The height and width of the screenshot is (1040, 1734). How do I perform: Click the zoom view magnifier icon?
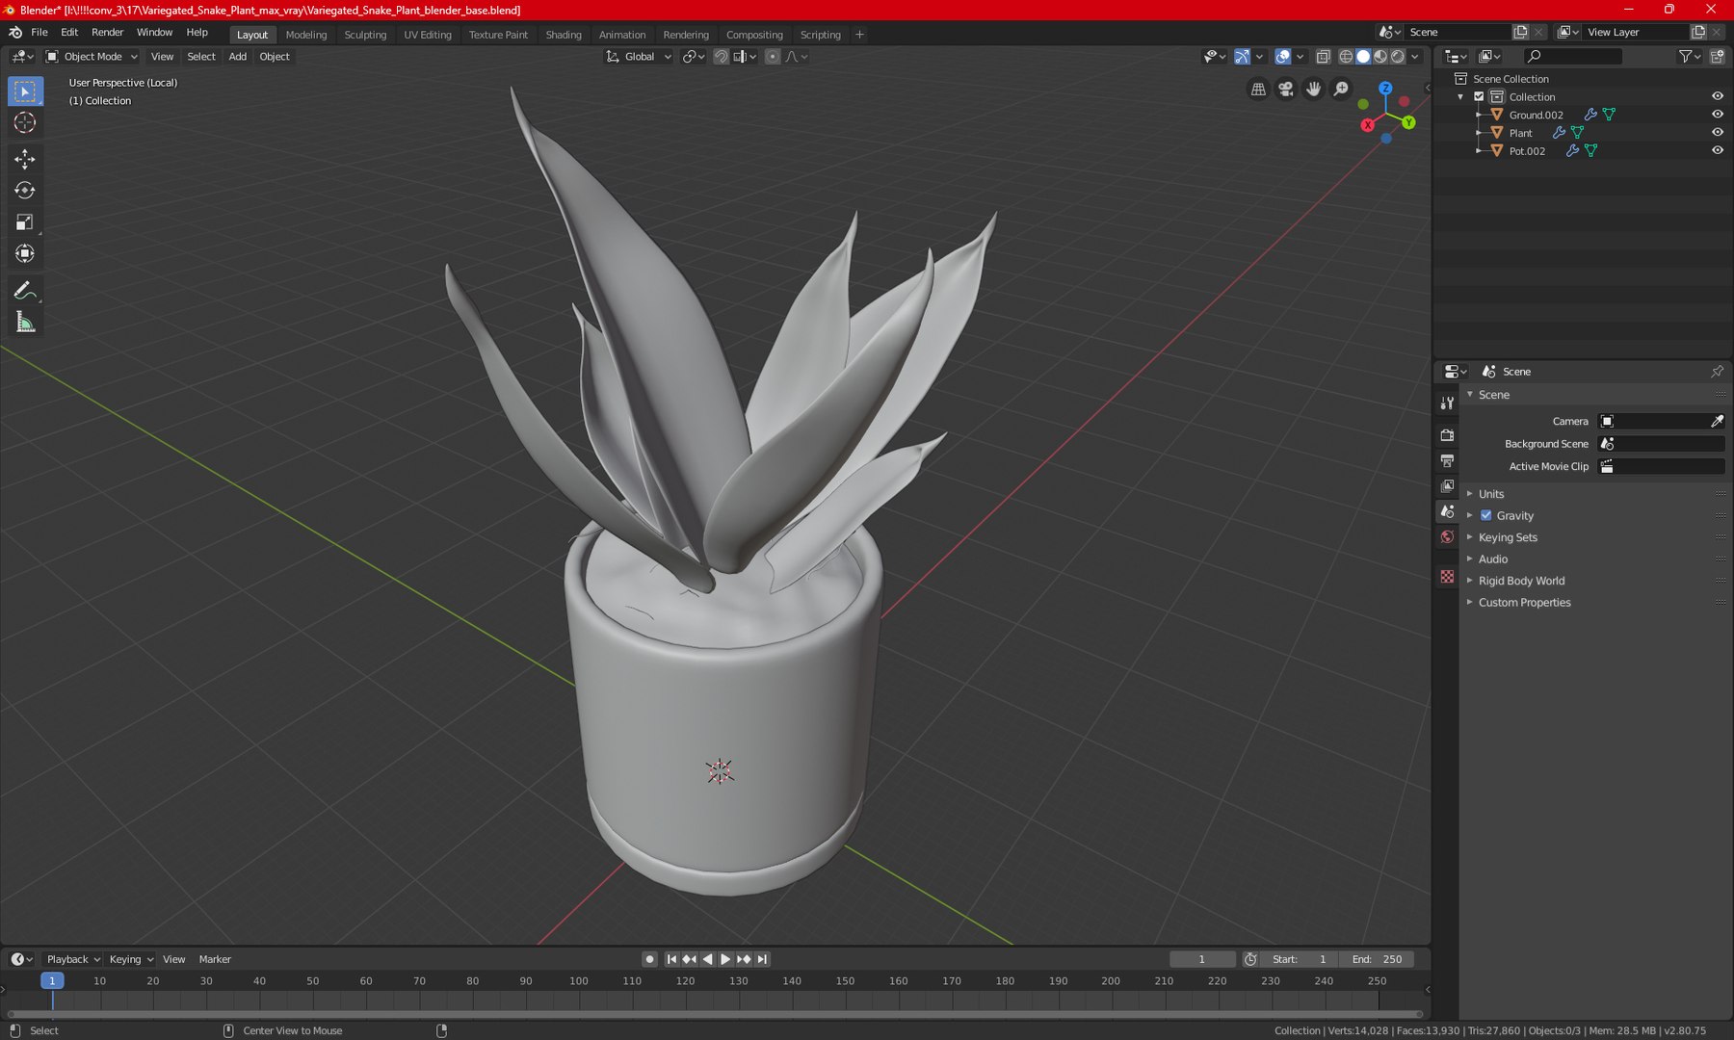point(1342,90)
